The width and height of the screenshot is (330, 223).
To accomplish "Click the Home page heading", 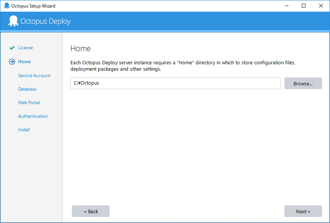I will pyautogui.click(x=81, y=49).
